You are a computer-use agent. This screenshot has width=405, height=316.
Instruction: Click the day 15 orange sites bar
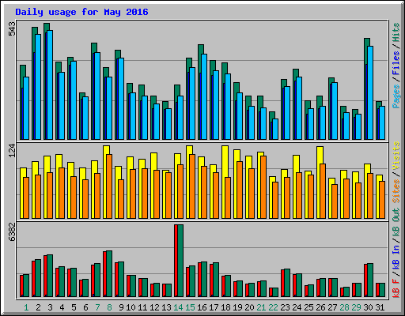coord(192,186)
